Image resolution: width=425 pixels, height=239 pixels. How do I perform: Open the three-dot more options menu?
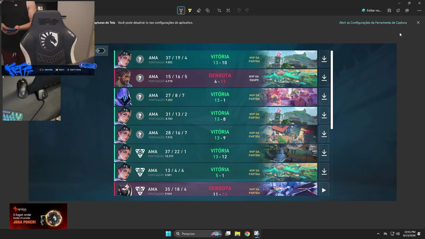coord(419,11)
